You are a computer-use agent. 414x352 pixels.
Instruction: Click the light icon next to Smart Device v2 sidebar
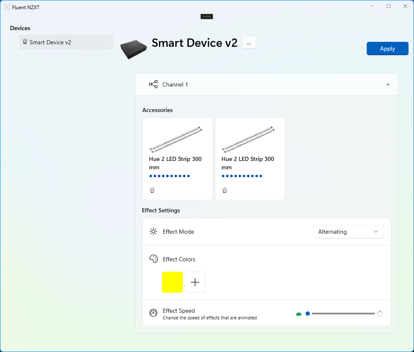click(25, 42)
